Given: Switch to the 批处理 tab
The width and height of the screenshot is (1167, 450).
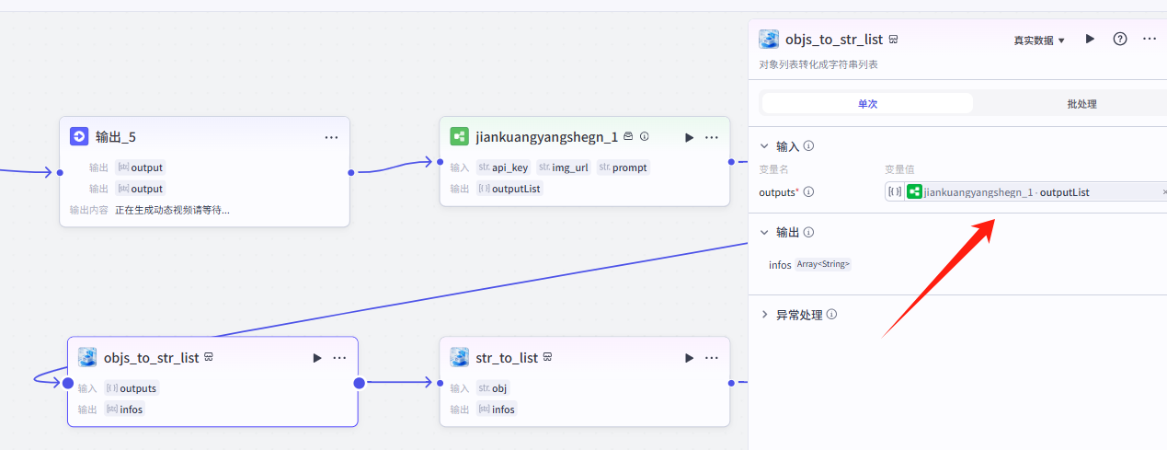Looking at the screenshot, I should click(1081, 104).
